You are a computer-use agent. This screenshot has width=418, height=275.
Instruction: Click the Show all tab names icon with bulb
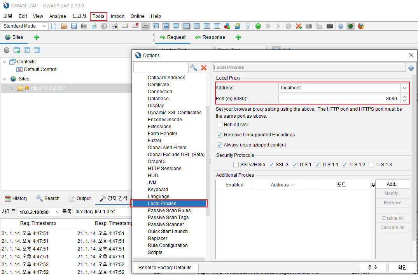pos(125,26)
